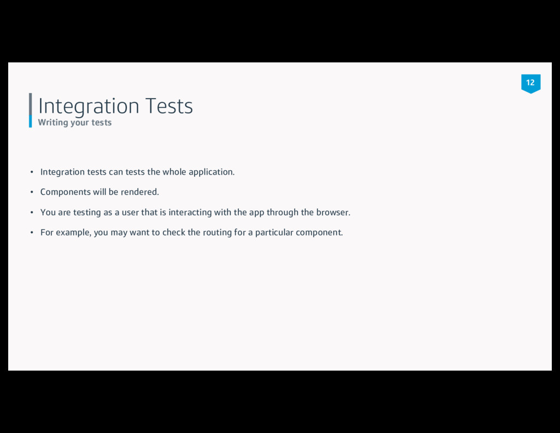Click the word browser in third bullet
Viewport: 560px width, 433px height.
click(332, 212)
